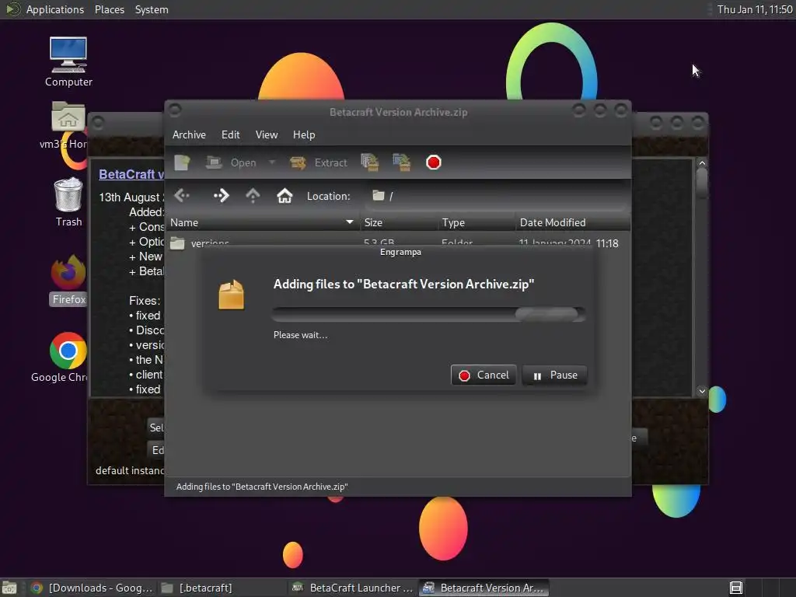Switch to the Betacraft Version Archive taskbar window
The image size is (796, 597).
pyautogui.click(x=485, y=588)
